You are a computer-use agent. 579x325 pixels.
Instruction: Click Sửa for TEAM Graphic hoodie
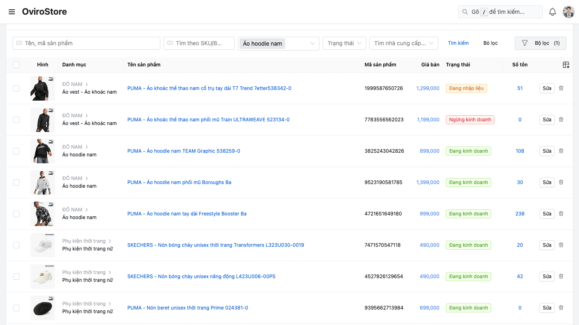click(x=547, y=151)
